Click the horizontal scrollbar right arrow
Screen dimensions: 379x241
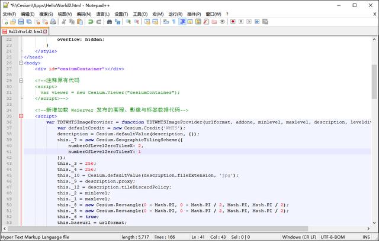[x=368, y=229]
